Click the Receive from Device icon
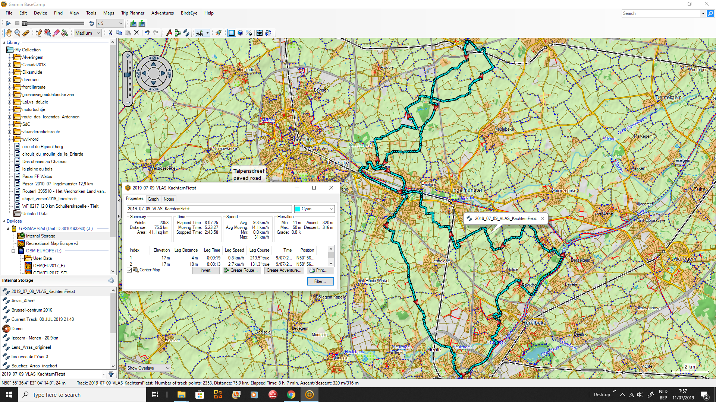 pyautogui.click(x=142, y=23)
